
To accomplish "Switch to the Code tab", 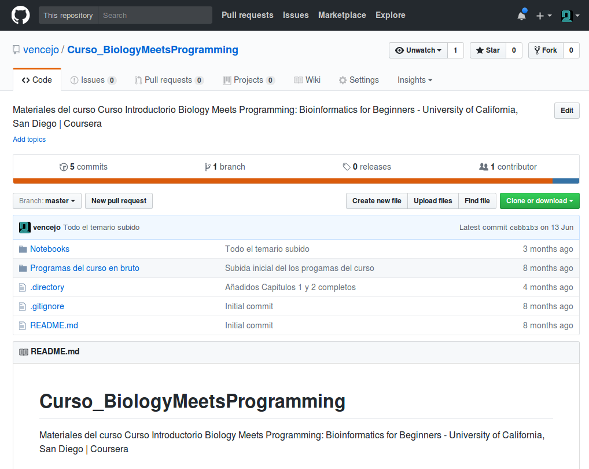I will [x=37, y=80].
